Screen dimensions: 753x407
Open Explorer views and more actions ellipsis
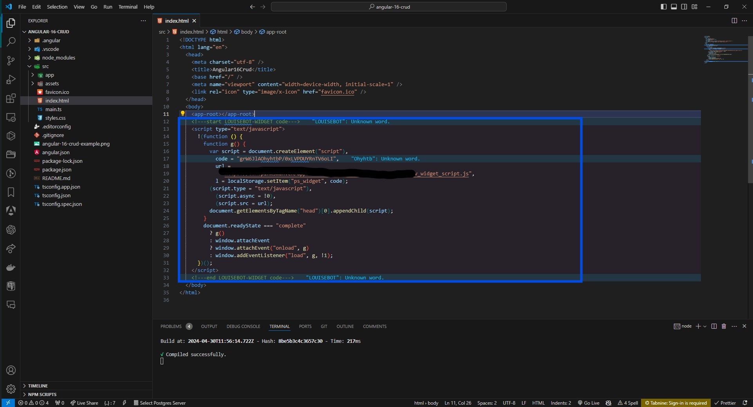point(143,21)
